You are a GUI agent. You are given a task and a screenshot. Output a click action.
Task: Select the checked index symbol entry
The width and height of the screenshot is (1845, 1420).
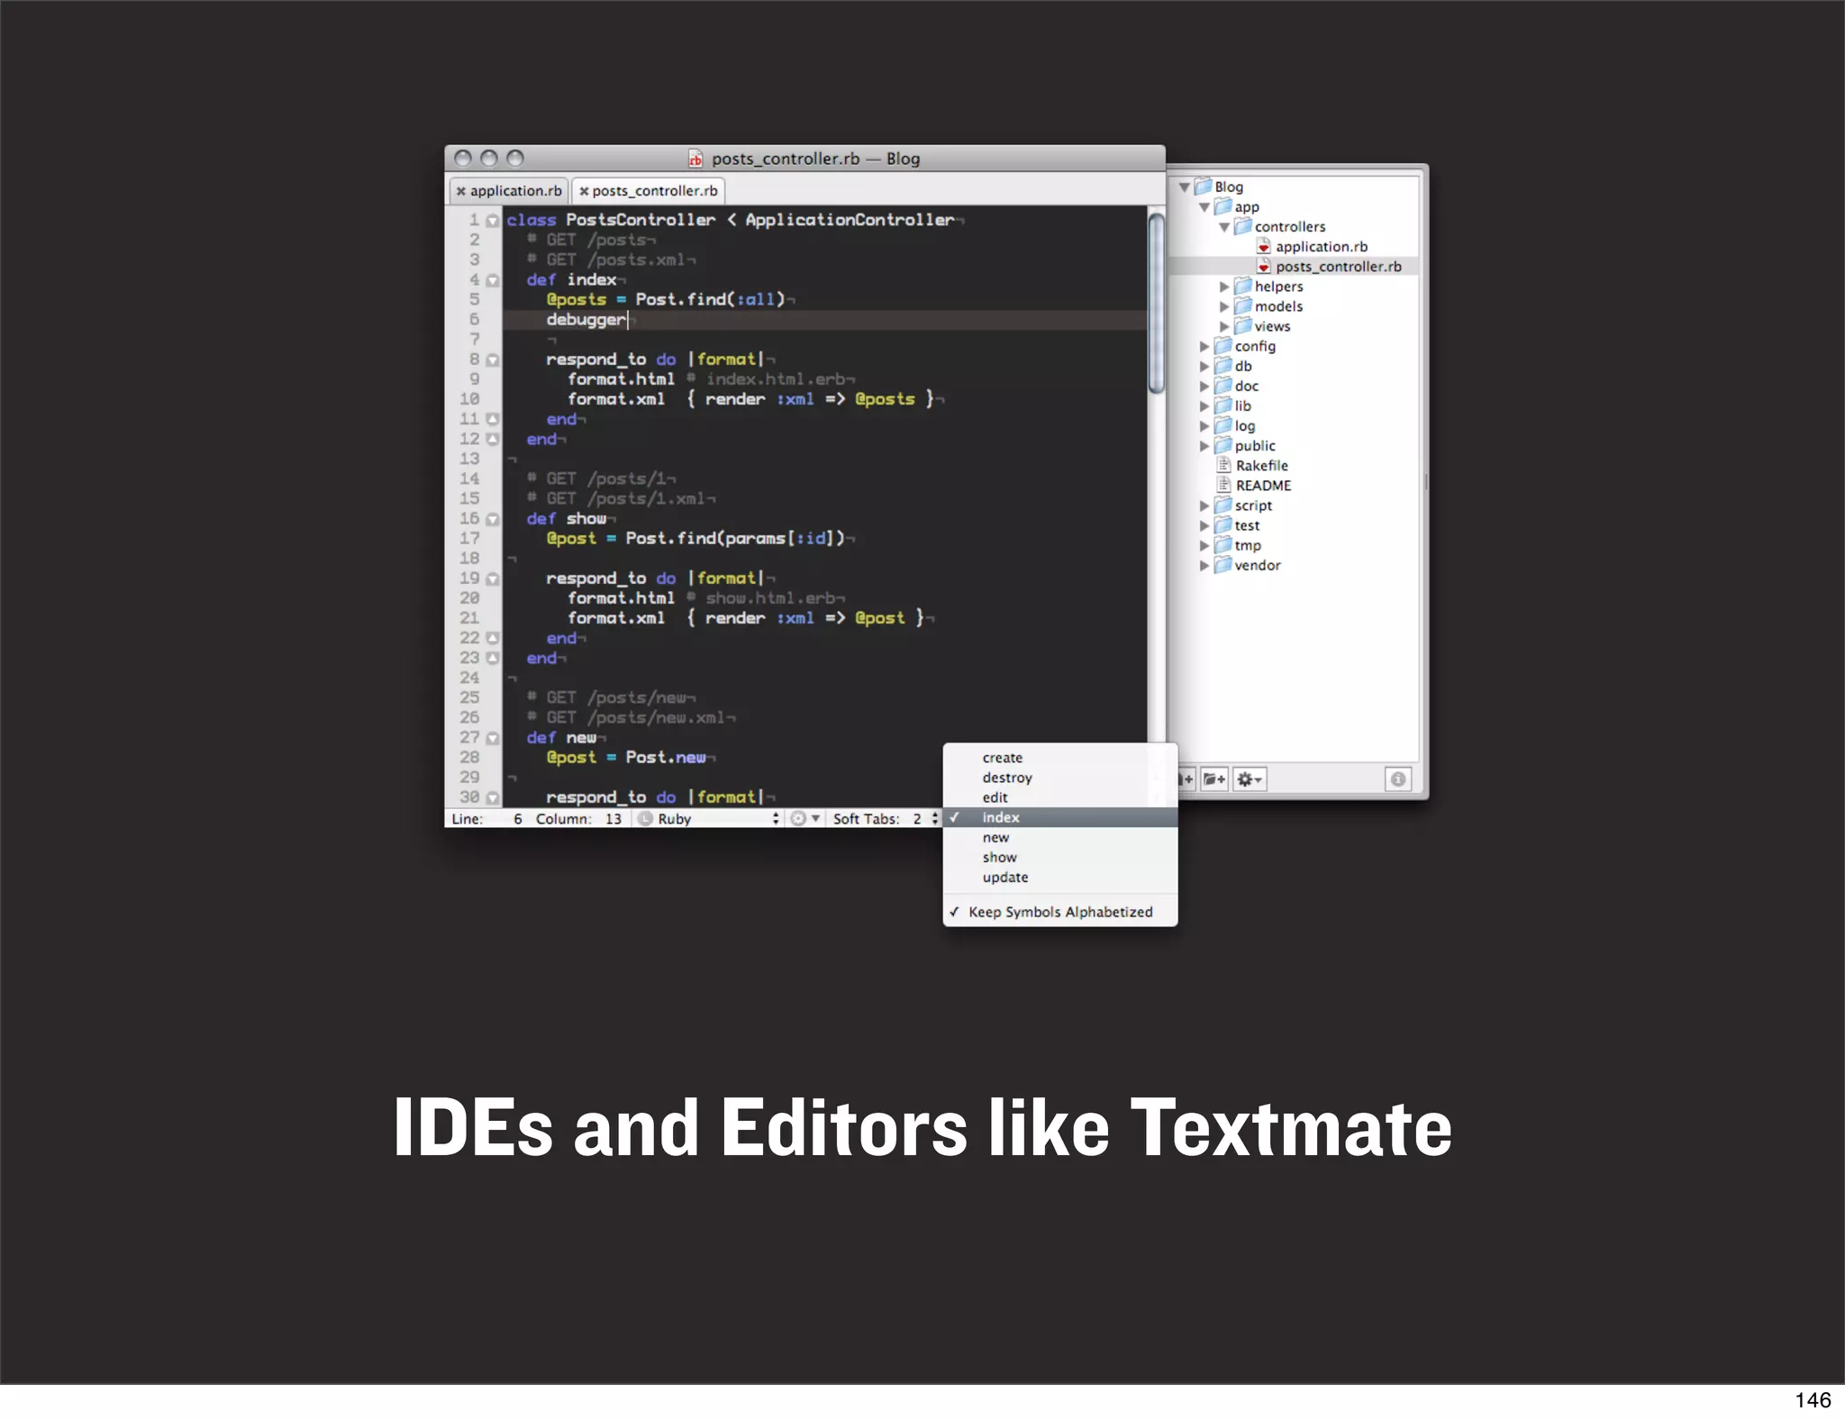click(1060, 817)
